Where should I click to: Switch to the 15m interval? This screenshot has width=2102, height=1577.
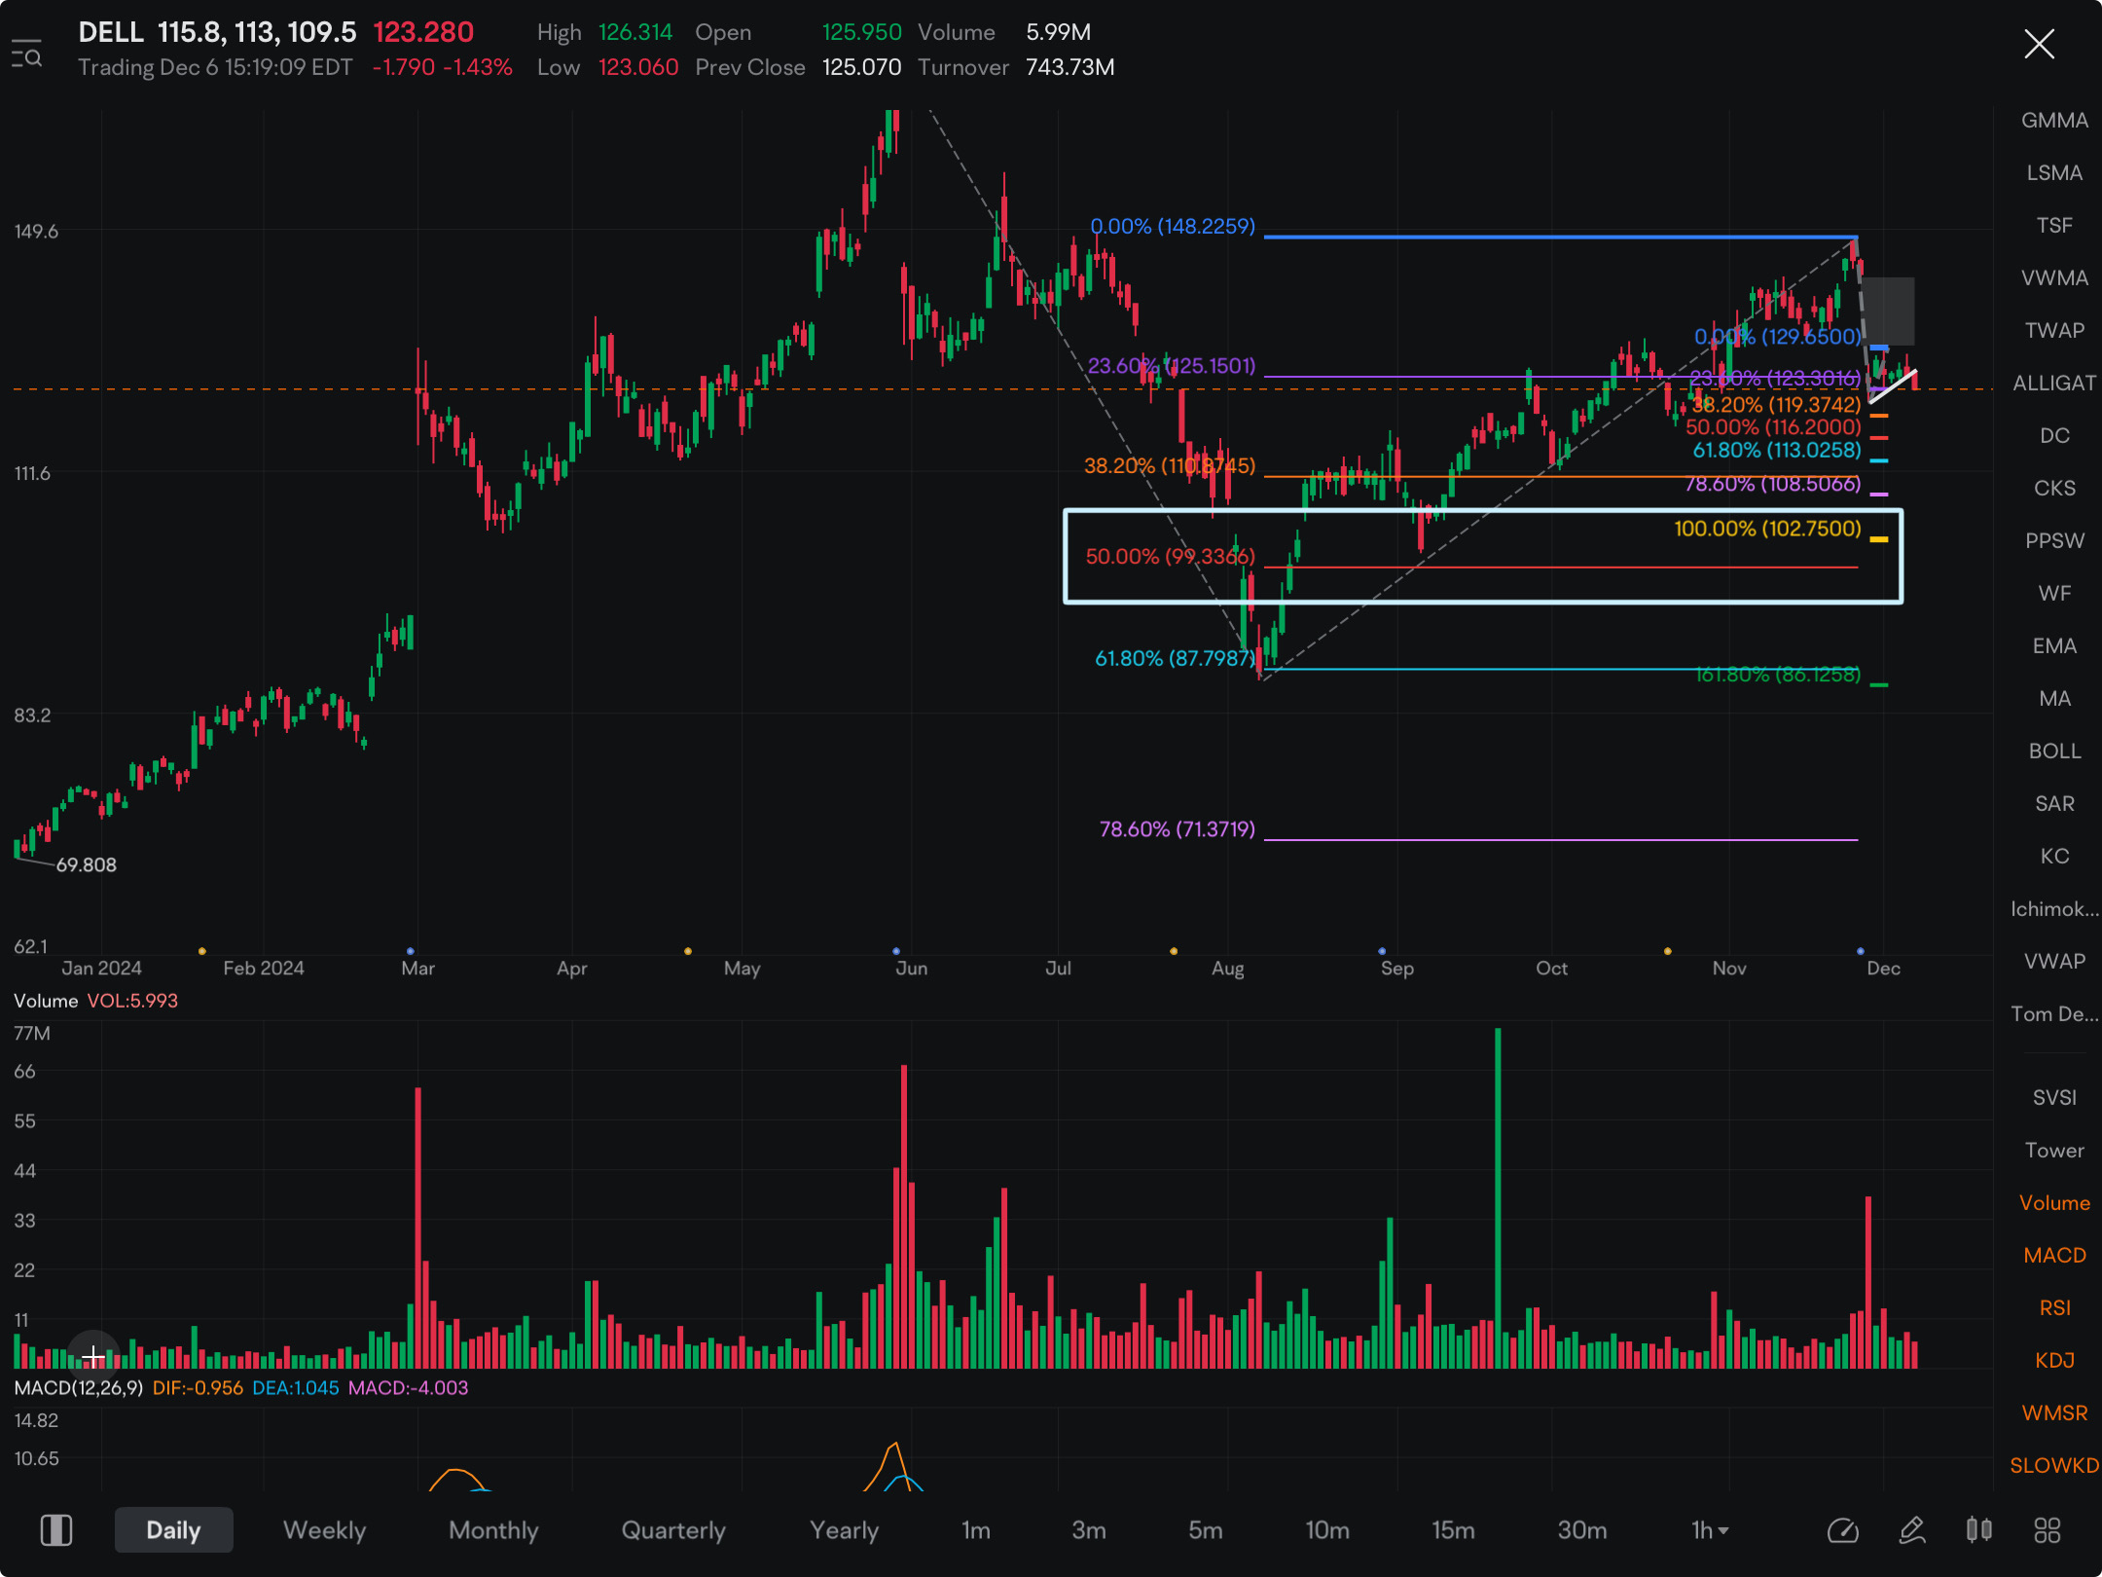click(x=1452, y=1530)
